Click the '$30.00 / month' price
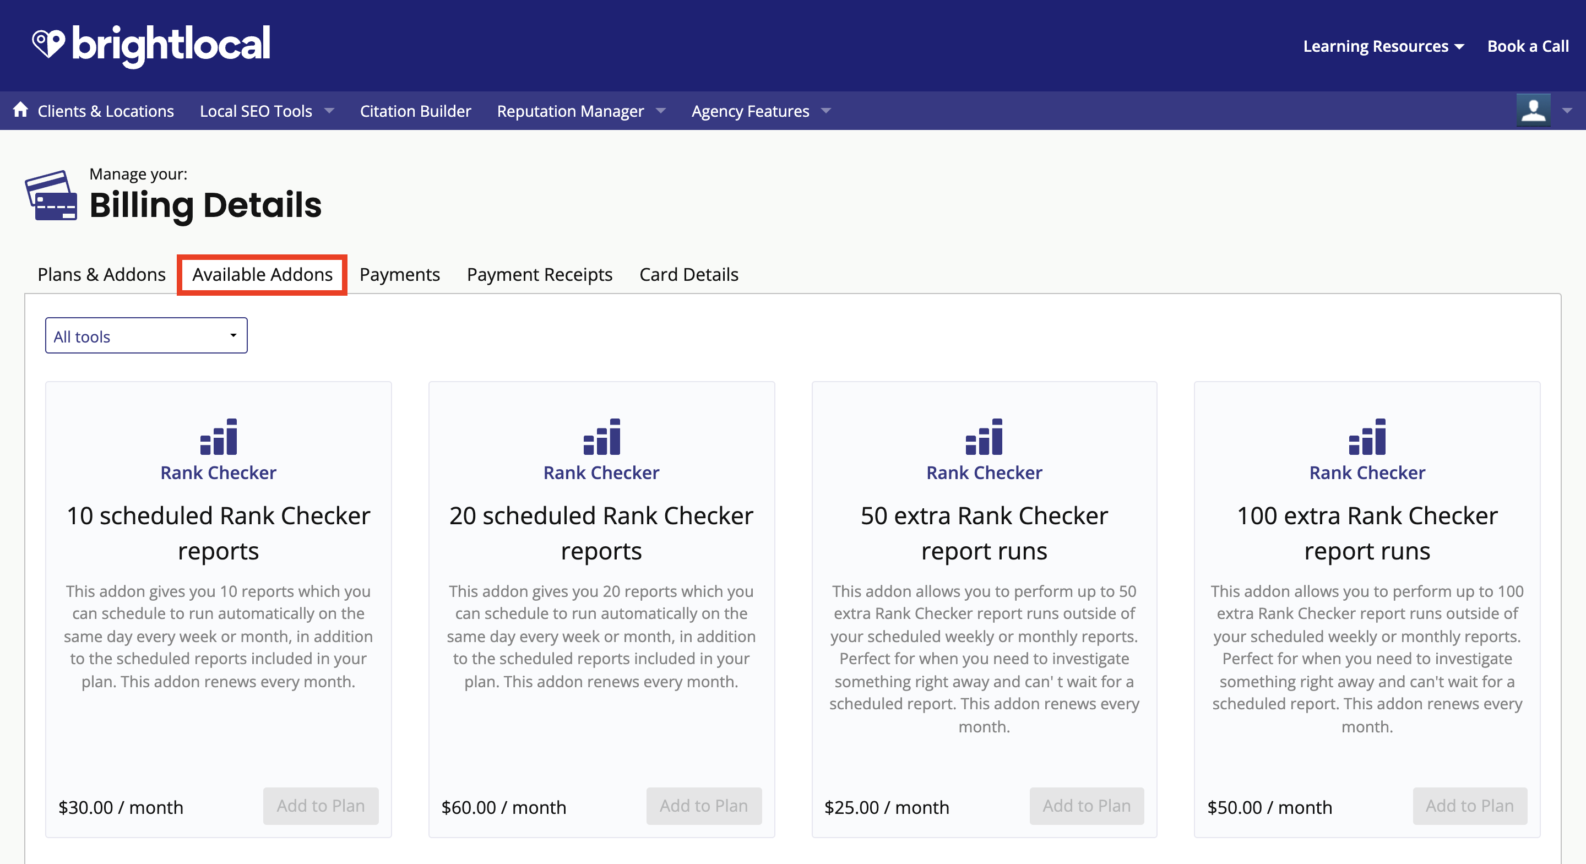Viewport: 1586px width, 864px height. click(x=121, y=807)
